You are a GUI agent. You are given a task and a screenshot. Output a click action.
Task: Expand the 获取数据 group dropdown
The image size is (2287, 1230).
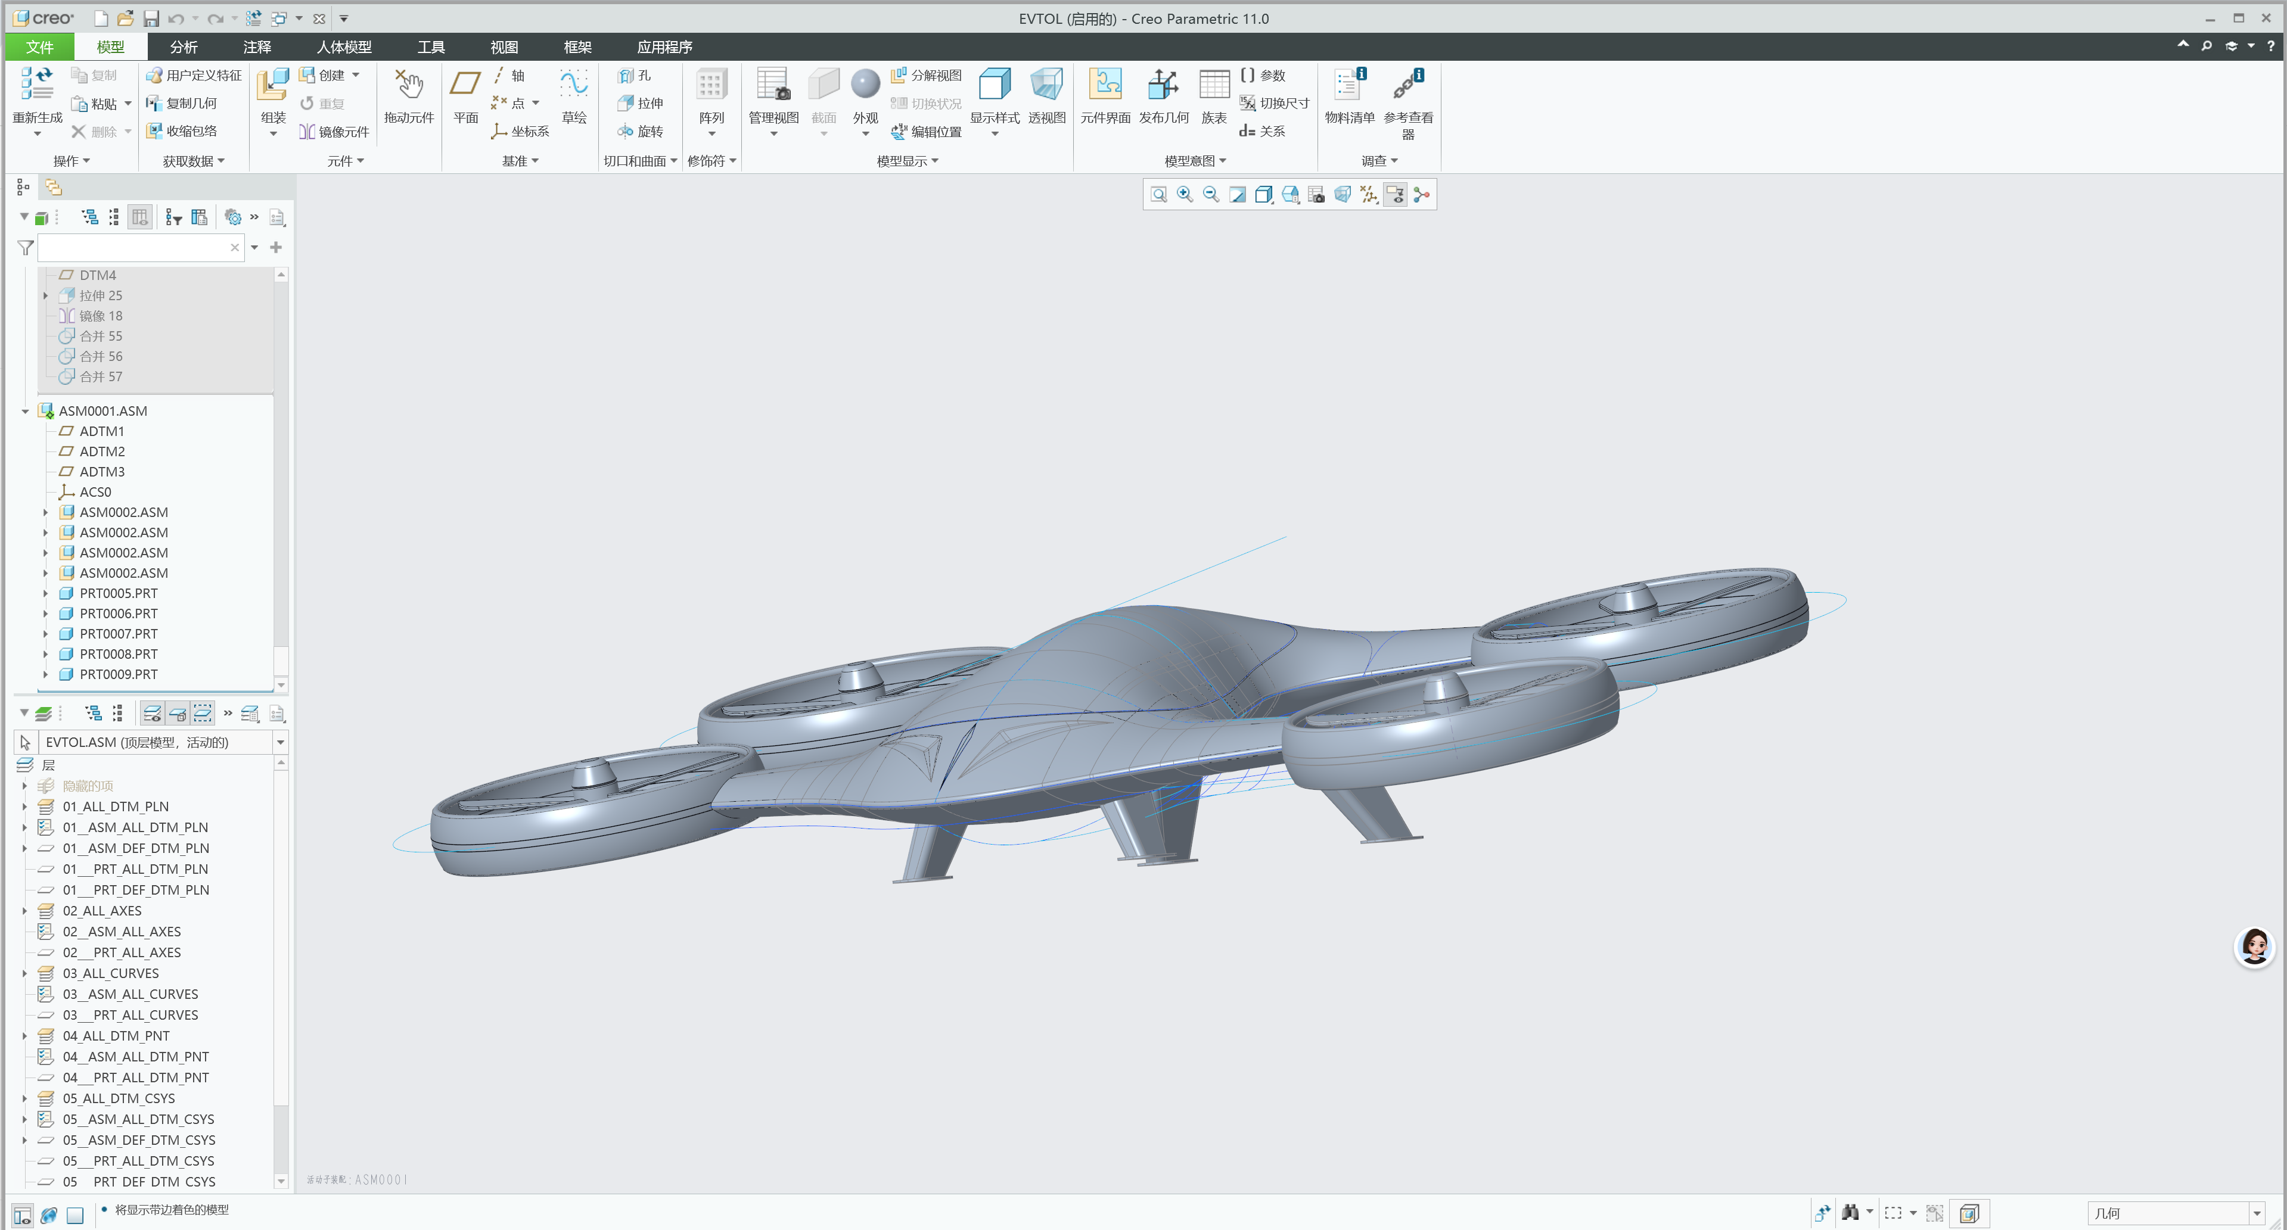[x=194, y=161]
